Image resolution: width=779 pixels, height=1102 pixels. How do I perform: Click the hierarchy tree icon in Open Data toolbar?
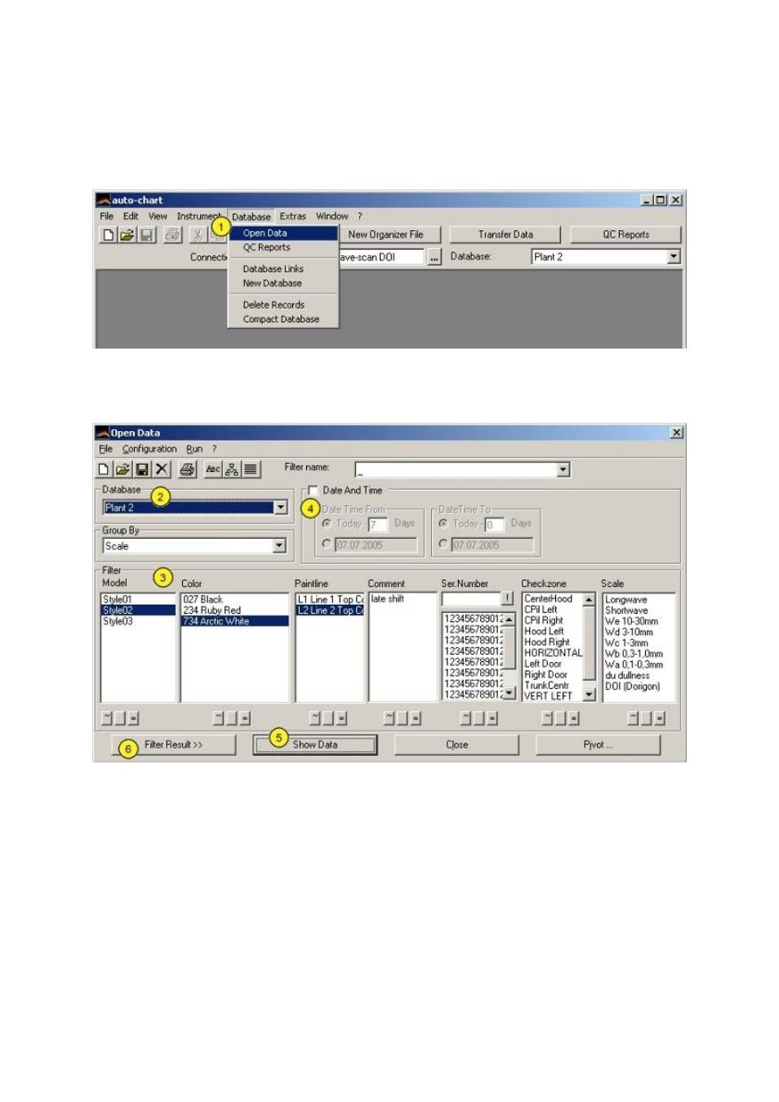coord(232,469)
